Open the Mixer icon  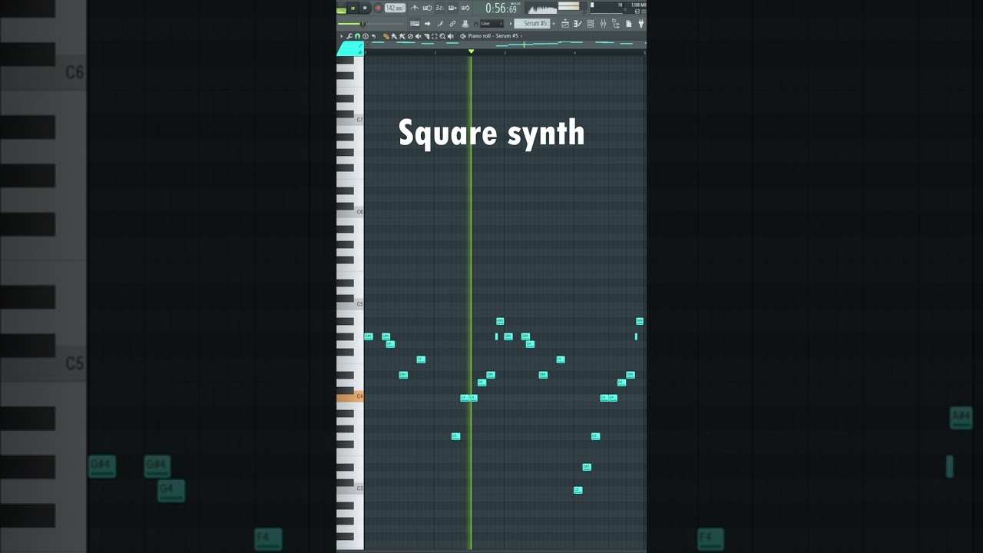(x=603, y=24)
